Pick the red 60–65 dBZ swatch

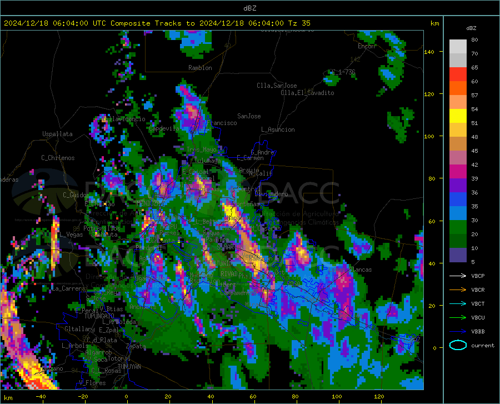click(458, 74)
